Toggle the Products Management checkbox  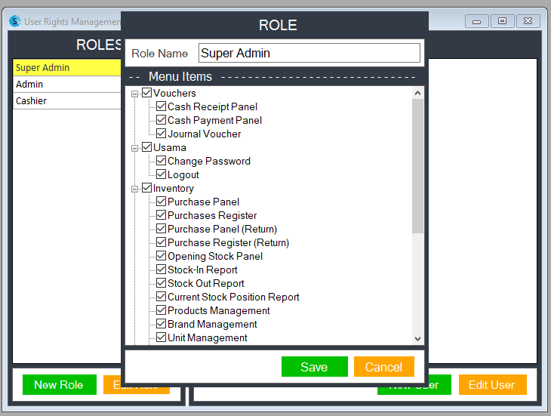tap(161, 310)
